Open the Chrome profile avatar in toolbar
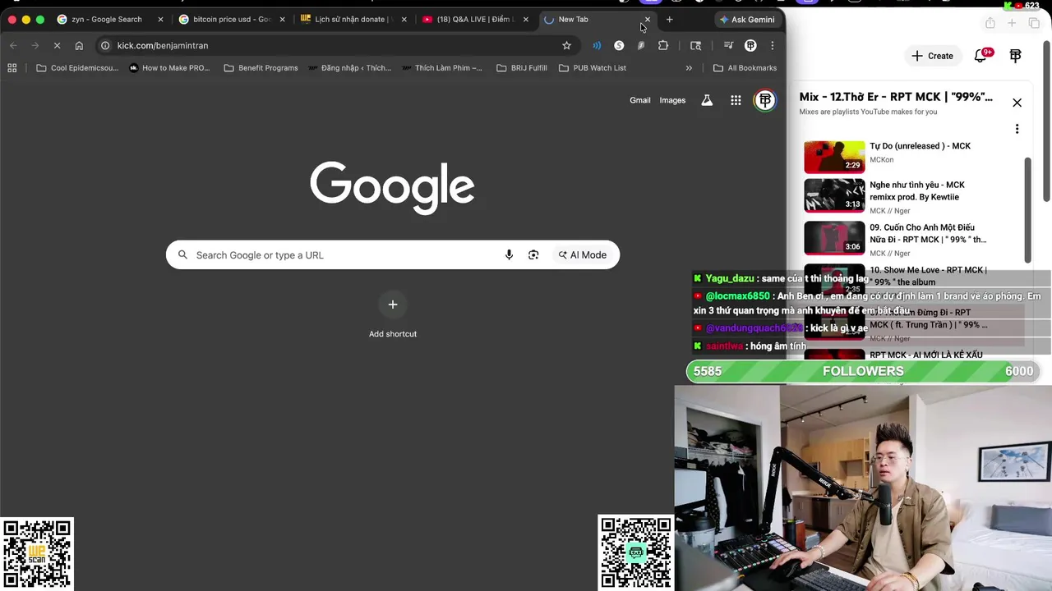Viewport: 1052px width, 591px height. [x=750, y=45]
